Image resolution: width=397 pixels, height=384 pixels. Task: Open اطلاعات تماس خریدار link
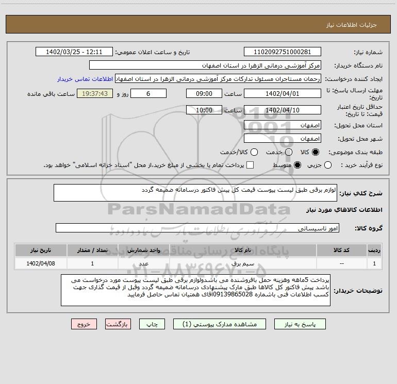(85, 79)
